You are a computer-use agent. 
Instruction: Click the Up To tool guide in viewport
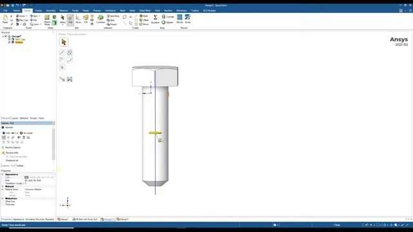(62, 79)
